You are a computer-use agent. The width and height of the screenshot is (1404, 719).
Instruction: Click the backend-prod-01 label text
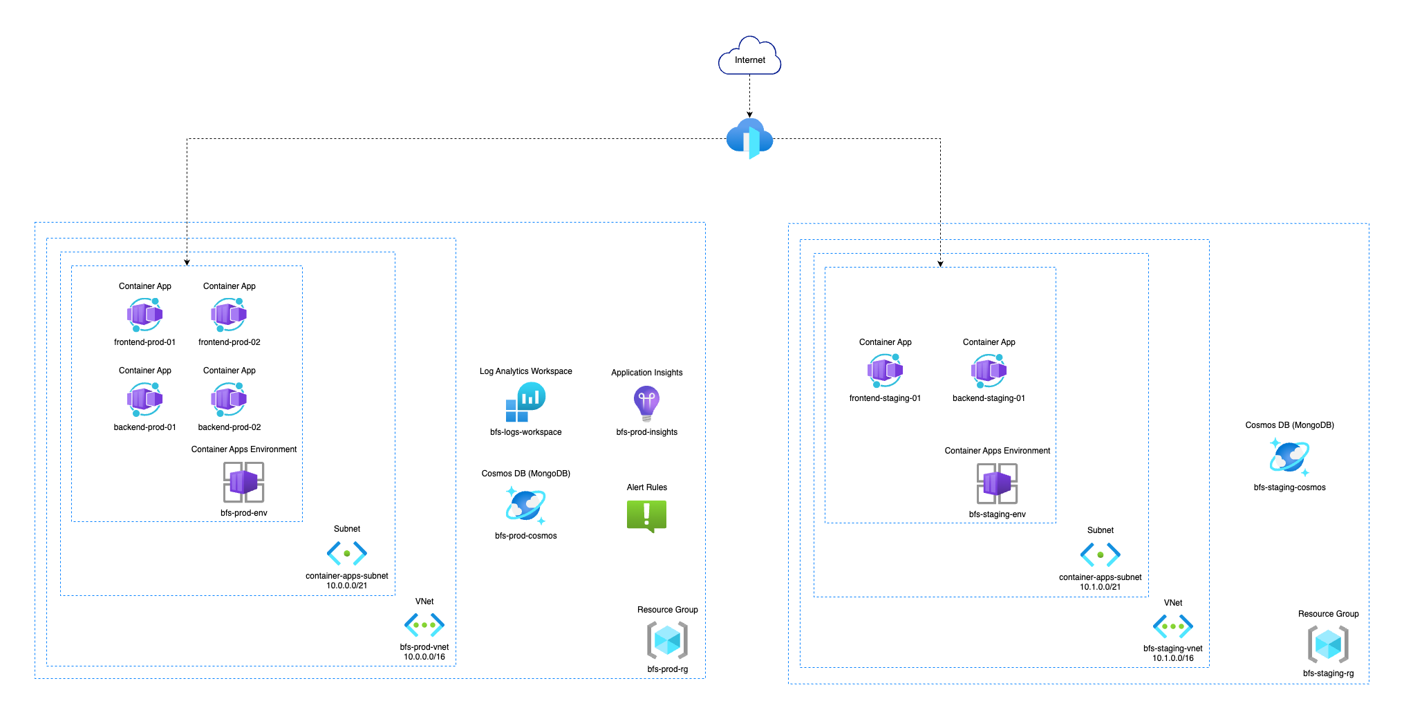point(145,427)
